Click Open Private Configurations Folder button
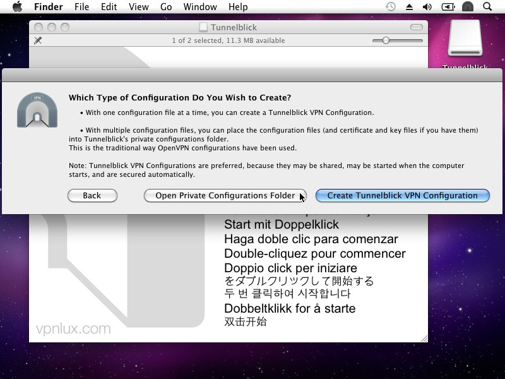Image resolution: width=505 pixels, height=379 pixels. [225, 196]
